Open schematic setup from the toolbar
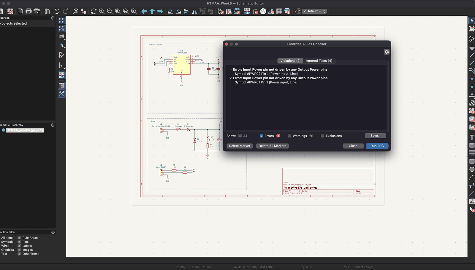This screenshot has width=475, height=270. click(10, 11)
